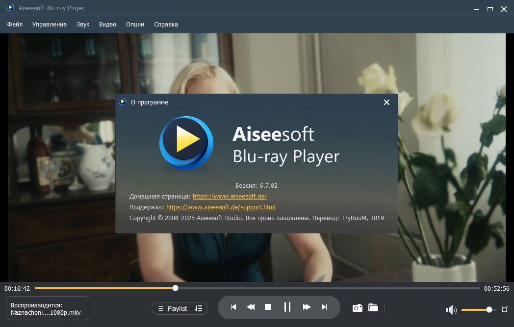Rewind the video playback
514x327 pixels.
pyautogui.click(x=251, y=307)
